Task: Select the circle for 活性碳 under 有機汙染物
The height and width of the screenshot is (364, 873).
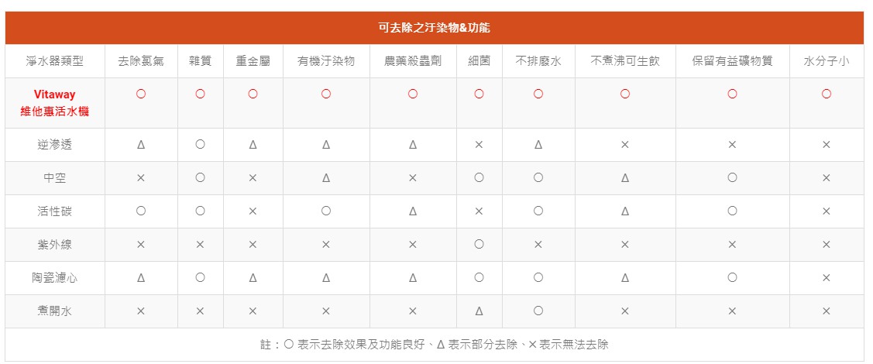Action: pos(326,211)
